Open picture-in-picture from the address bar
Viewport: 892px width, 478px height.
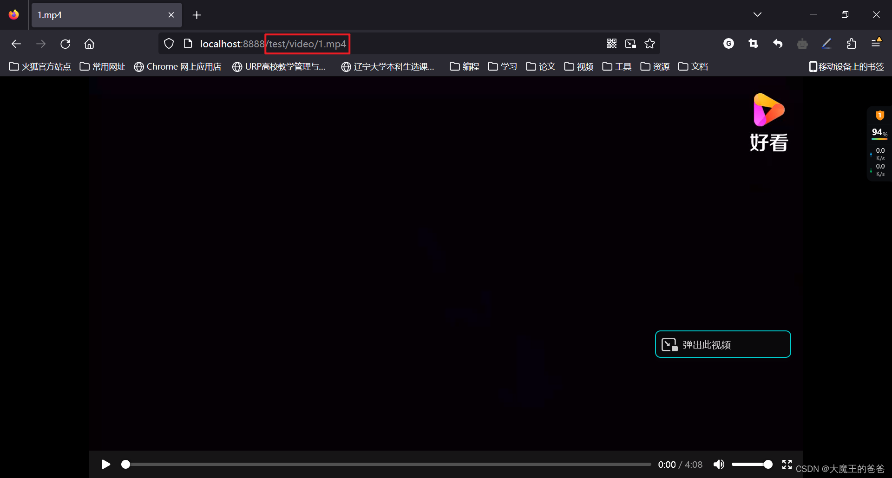point(630,43)
